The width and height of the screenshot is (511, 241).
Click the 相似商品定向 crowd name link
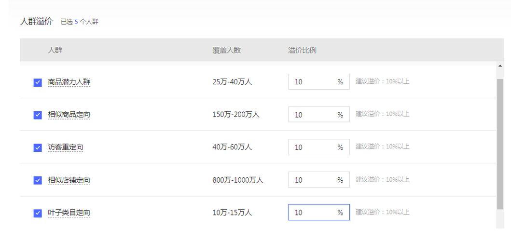[69, 115]
